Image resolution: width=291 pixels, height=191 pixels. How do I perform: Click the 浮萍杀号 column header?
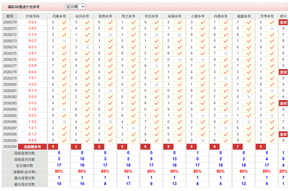click(x=267, y=16)
